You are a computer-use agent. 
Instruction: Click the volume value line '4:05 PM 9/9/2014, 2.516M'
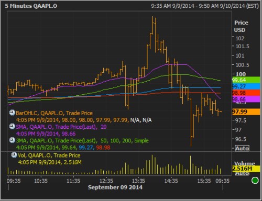[x=50, y=162]
